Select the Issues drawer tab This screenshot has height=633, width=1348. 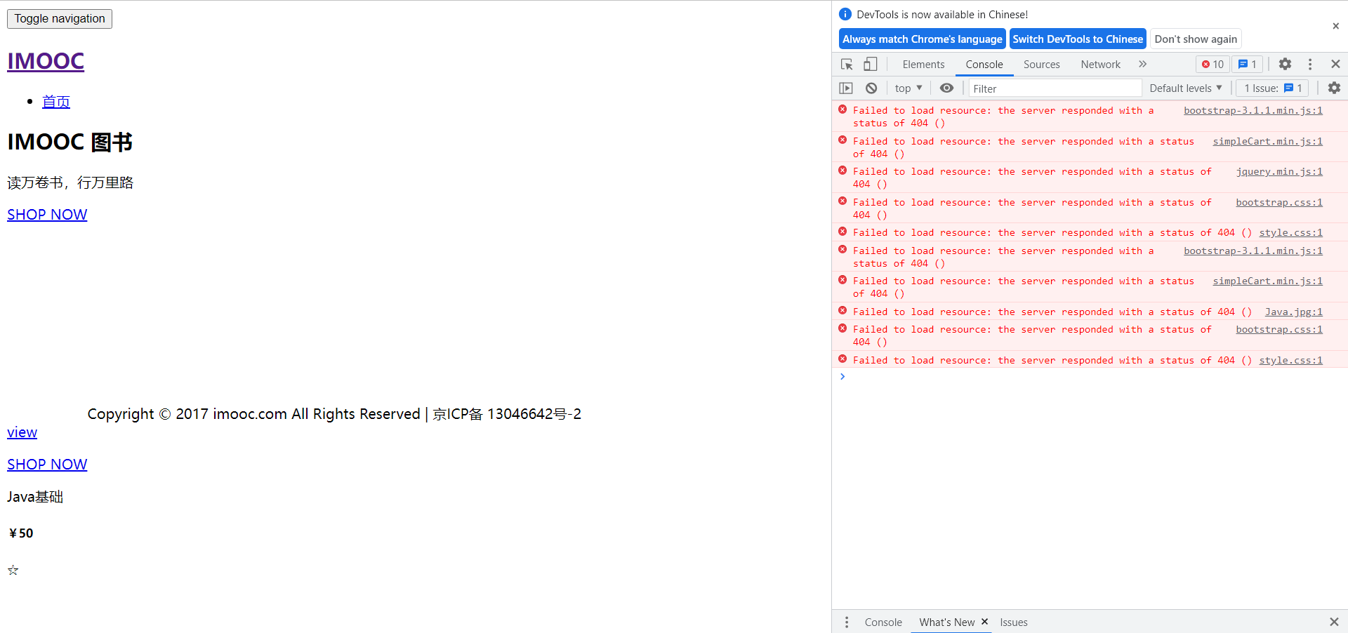(x=1013, y=622)
